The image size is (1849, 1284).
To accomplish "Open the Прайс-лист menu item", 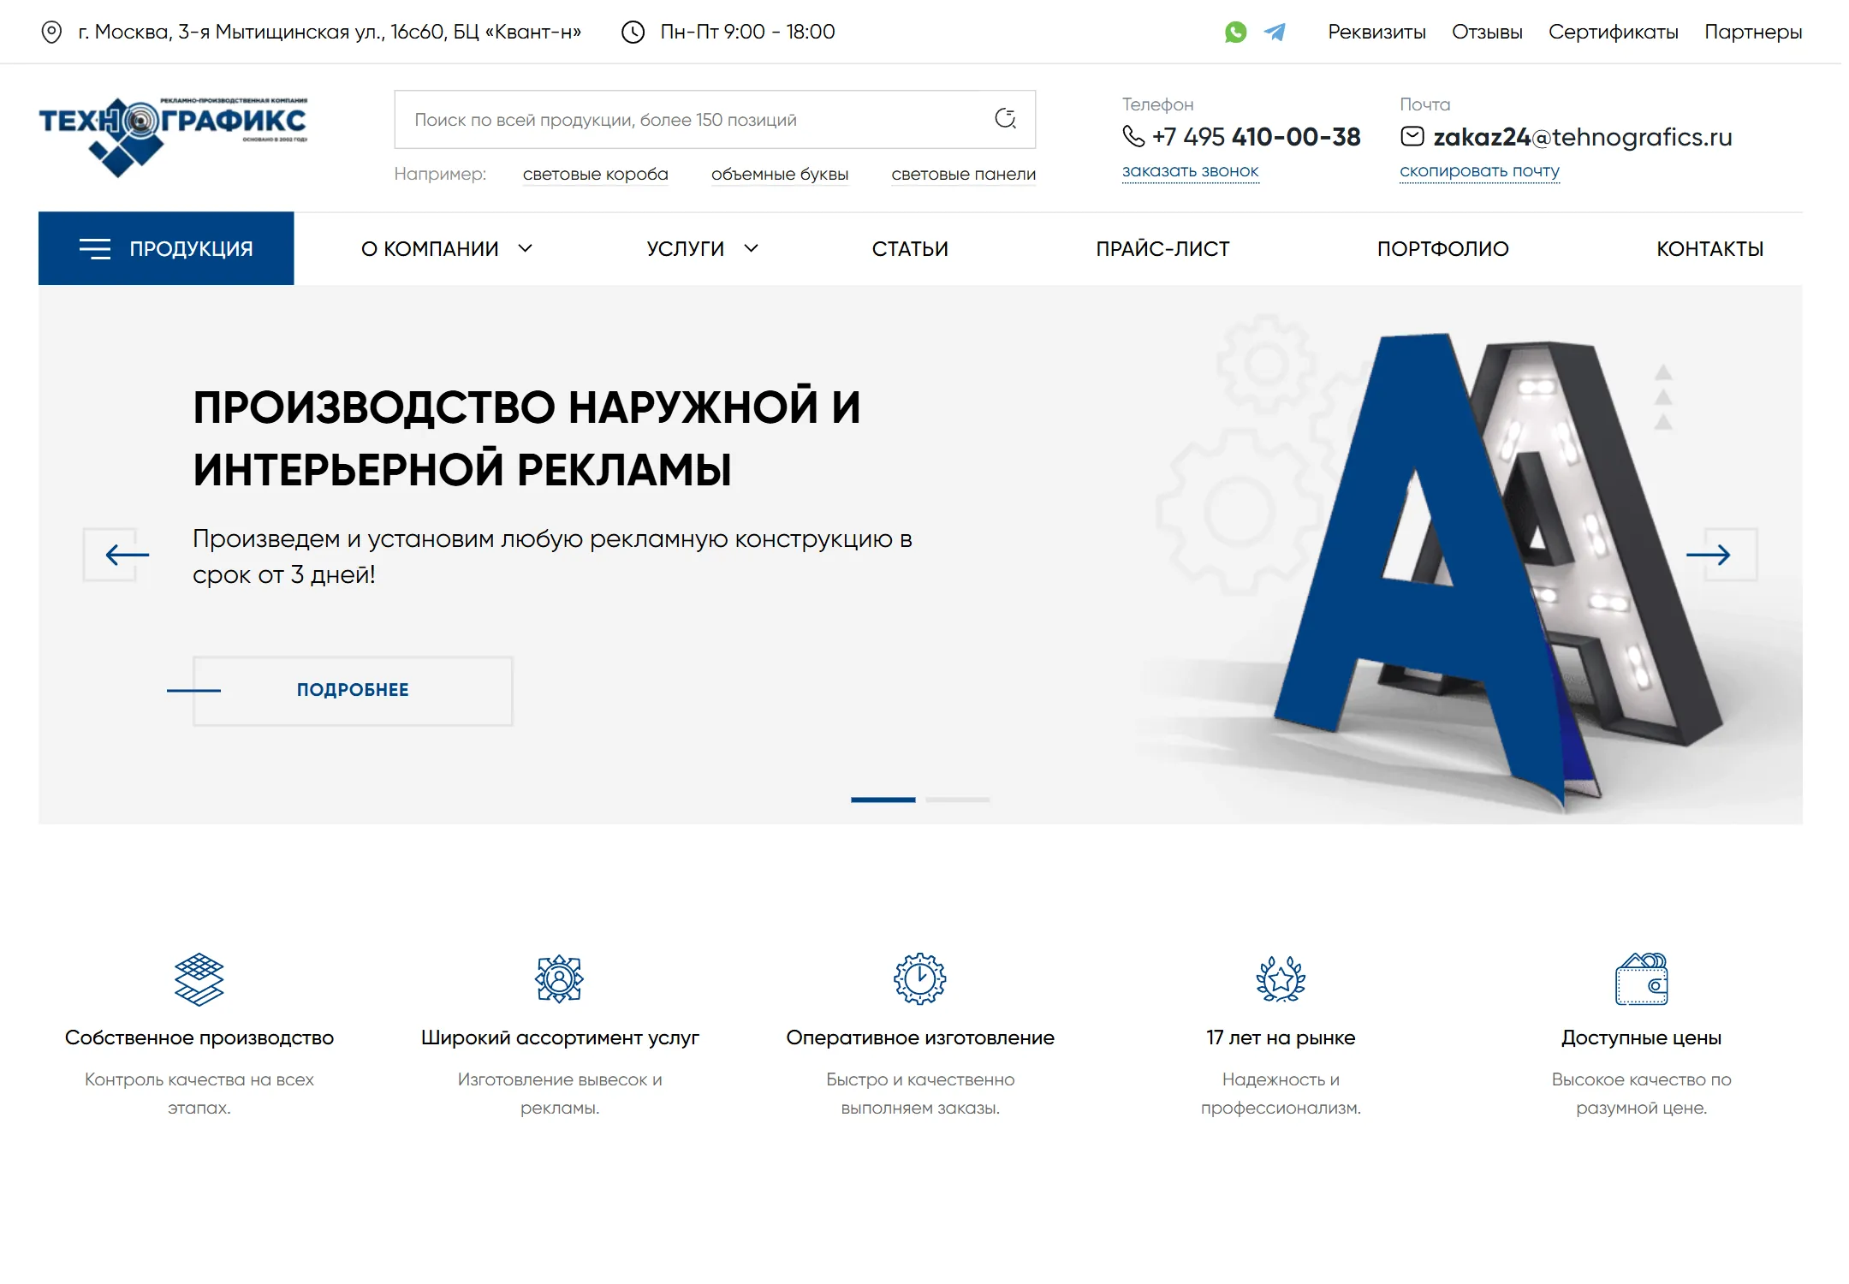I will [x=1162, y=249].
